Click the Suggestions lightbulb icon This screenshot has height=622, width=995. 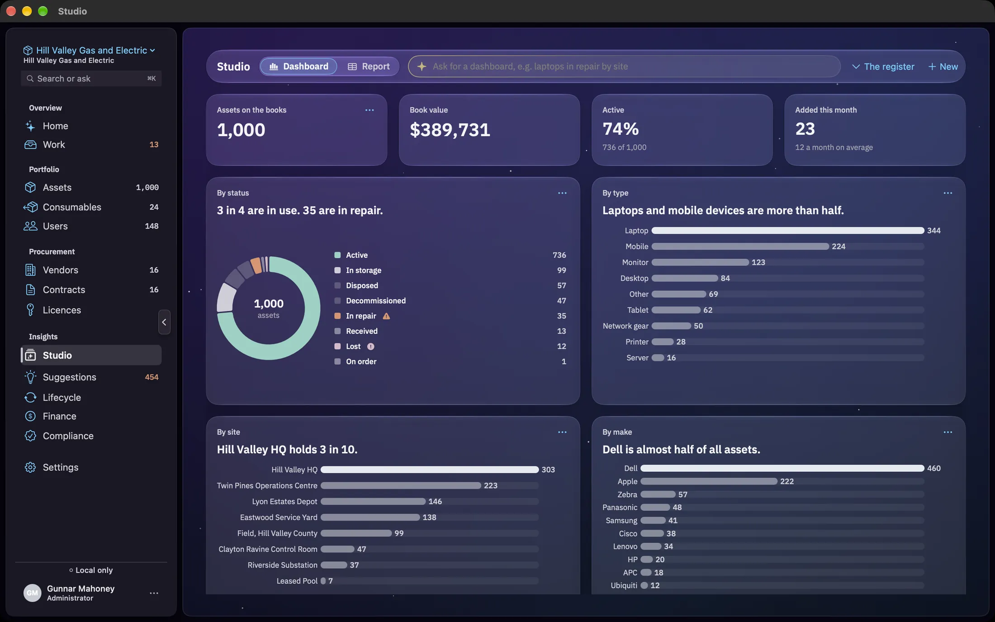30,377
